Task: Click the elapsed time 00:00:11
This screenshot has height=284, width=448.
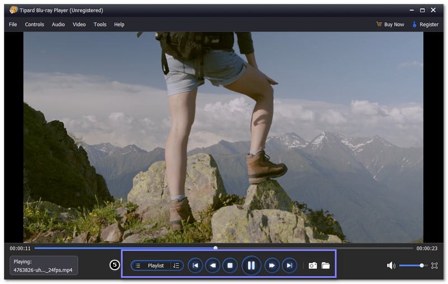Action: 20,248
